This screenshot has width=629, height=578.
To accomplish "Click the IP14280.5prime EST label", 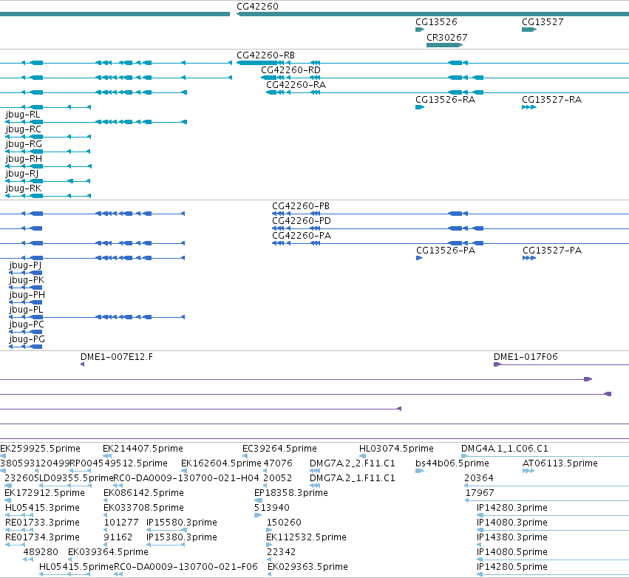I will click(512, 567).
